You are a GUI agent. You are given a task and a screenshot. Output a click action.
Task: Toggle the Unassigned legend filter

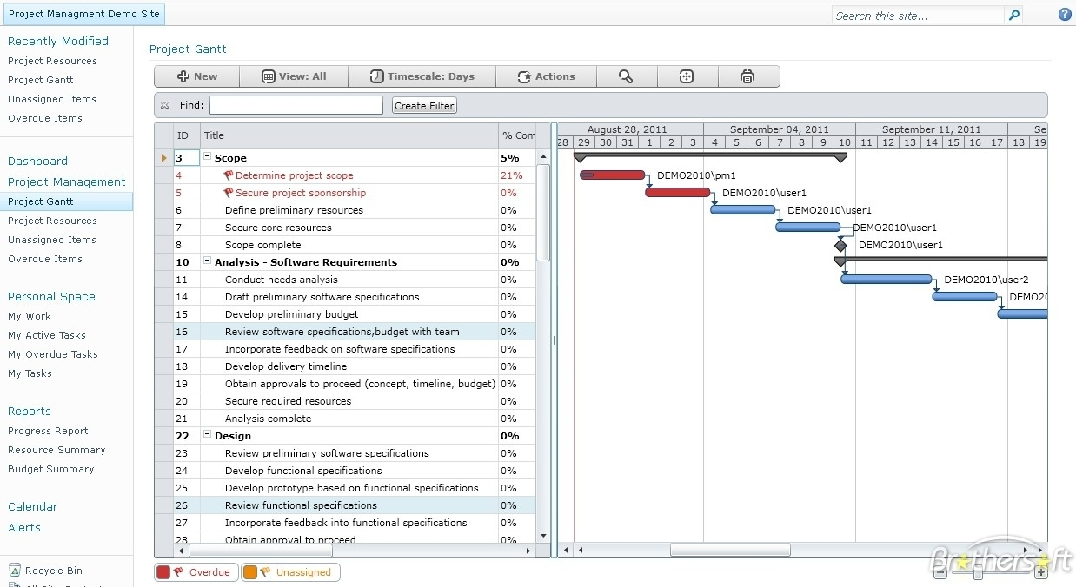click(x=291, y=572)
